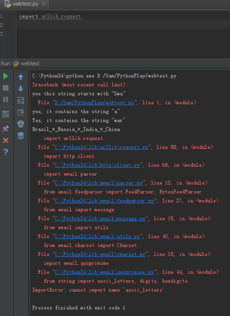Select the webtest run tab

pos(26,63)
